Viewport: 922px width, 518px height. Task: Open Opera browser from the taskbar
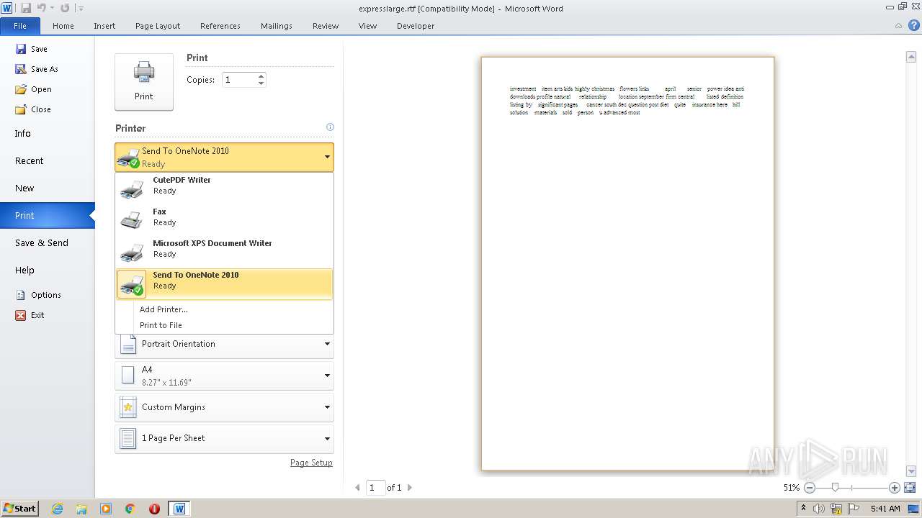pyautogui.click(x=154, y=509)
